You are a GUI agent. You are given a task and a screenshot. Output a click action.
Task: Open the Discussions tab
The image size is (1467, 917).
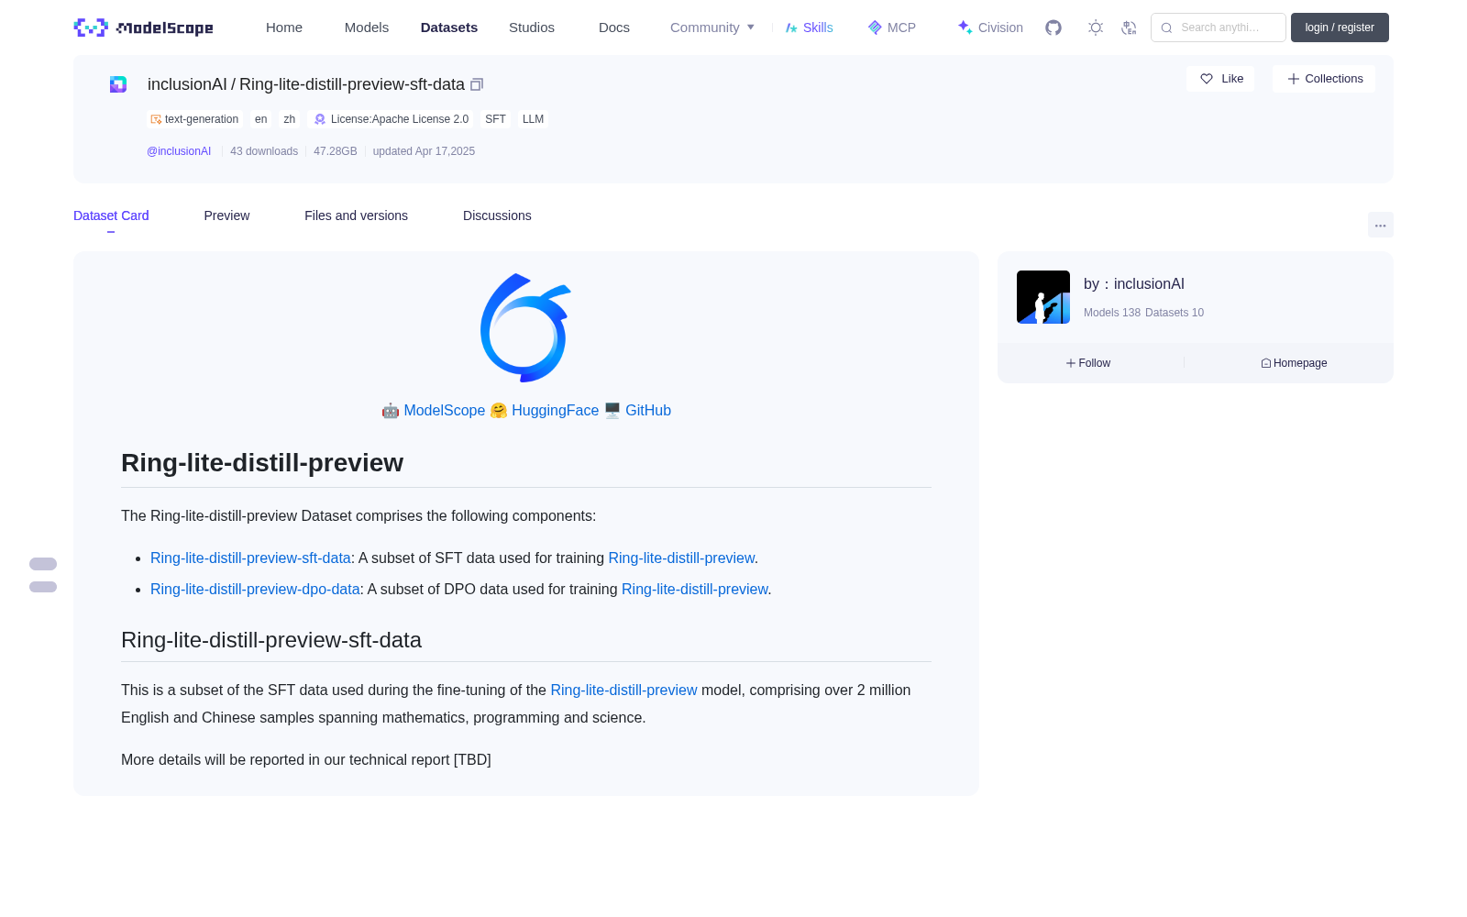(x=497, y=215)
